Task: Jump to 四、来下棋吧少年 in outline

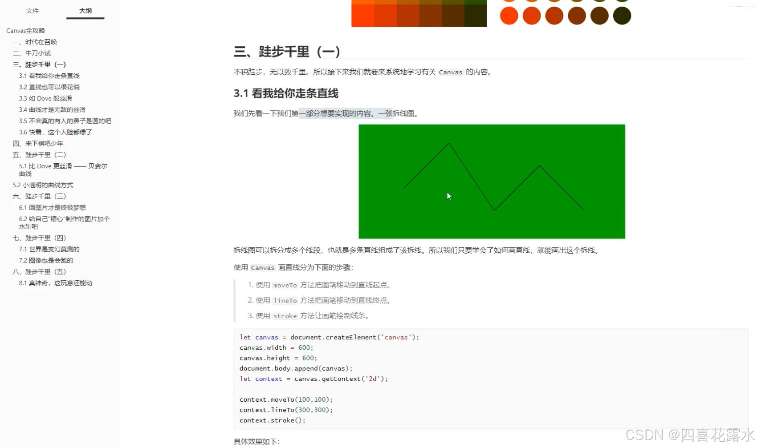Action: (x=38, y=143)
